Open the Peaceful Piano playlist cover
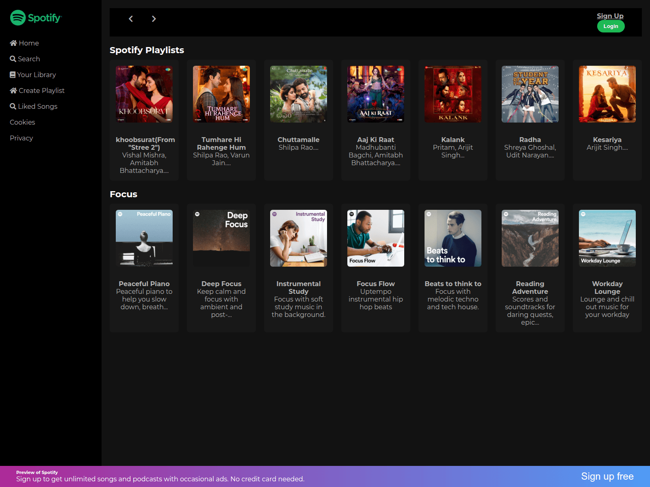The height and width of the screenshot is (487, 650). pyautogui.click(x=144, y=238)
